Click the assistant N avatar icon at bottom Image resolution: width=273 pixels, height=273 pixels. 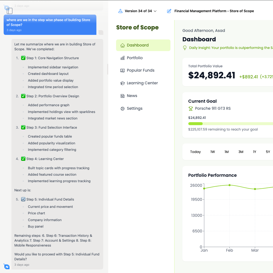[x=6, y=267]
